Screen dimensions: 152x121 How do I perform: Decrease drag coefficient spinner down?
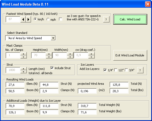tap(92, 57)
